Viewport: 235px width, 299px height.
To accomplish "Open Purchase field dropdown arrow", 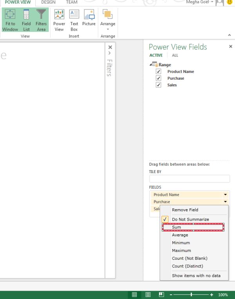I will click(x=225, y=202).
